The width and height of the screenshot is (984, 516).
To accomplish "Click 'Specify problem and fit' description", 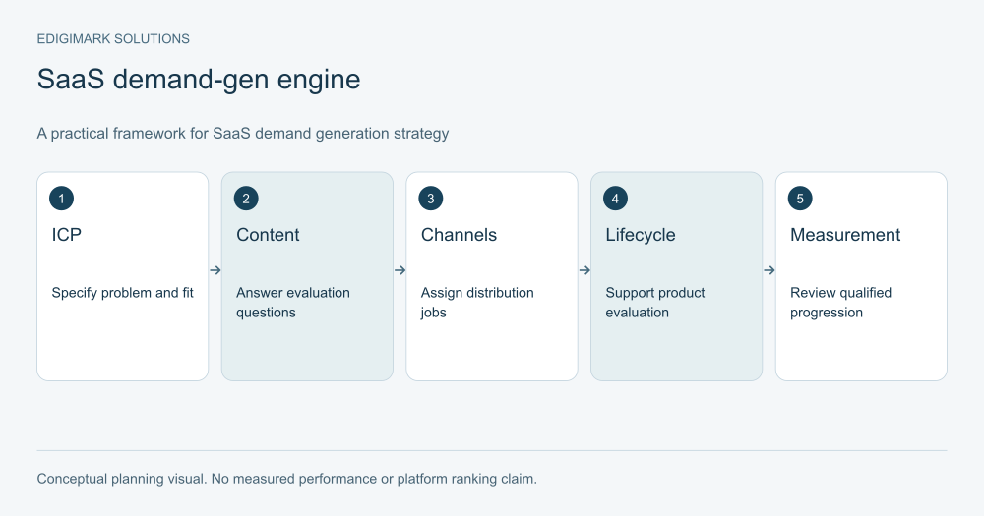I will (122, 293).
